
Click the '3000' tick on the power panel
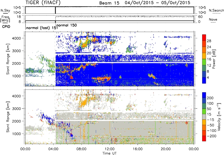pyautogui.click(x=16, y=51)
